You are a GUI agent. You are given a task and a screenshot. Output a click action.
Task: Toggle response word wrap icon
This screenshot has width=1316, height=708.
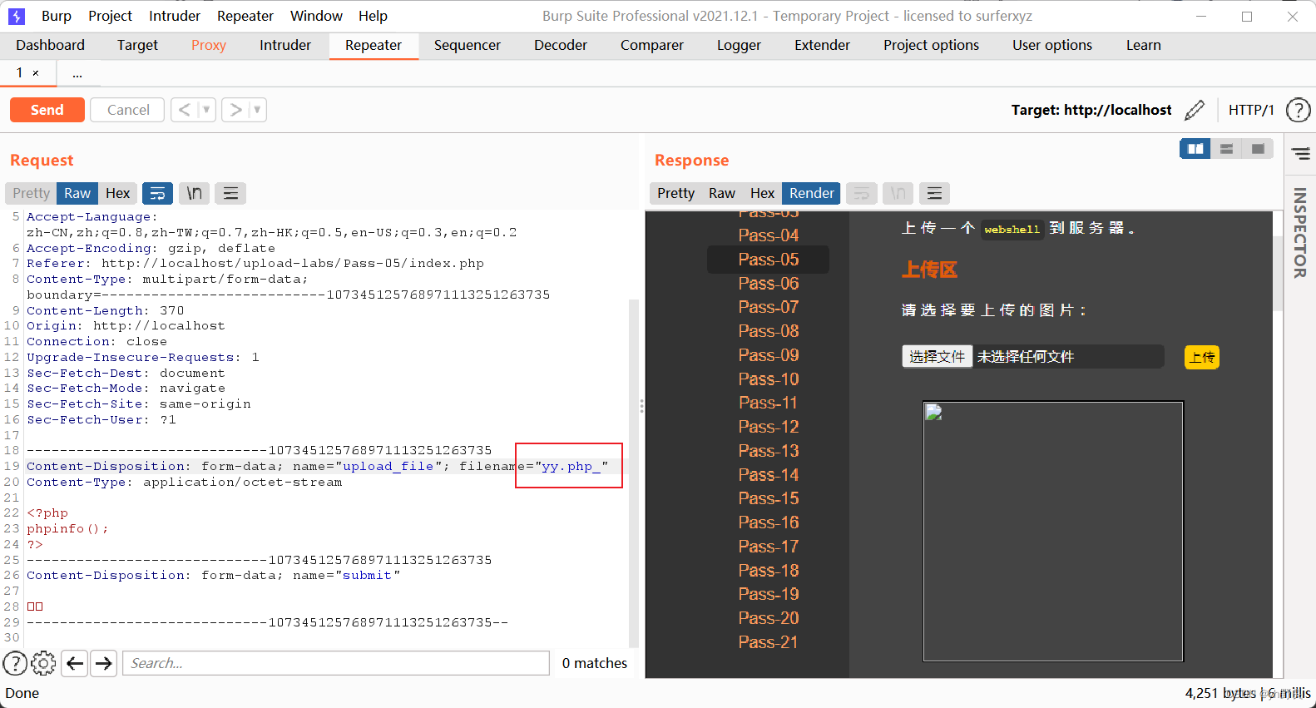pos(862,193)
